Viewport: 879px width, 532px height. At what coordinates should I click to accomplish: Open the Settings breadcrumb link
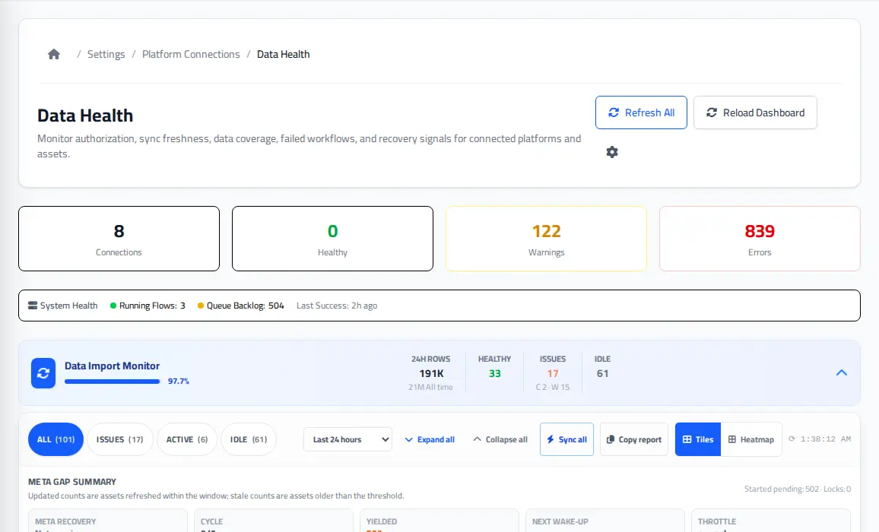click(x=106, y=55)
